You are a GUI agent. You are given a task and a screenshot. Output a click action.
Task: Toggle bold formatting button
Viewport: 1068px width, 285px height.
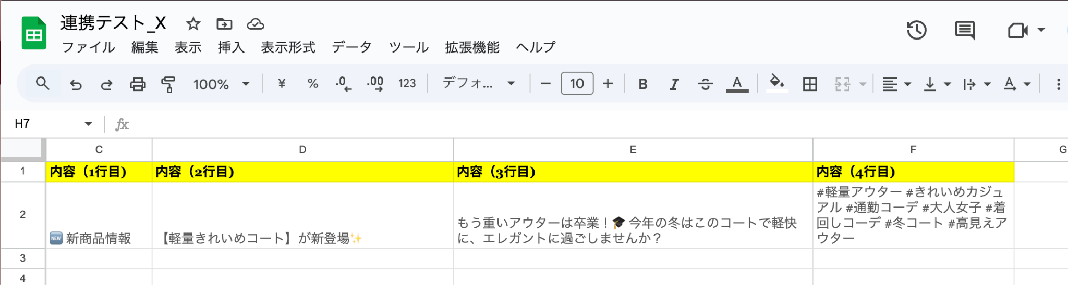click(x=643, y=84)
